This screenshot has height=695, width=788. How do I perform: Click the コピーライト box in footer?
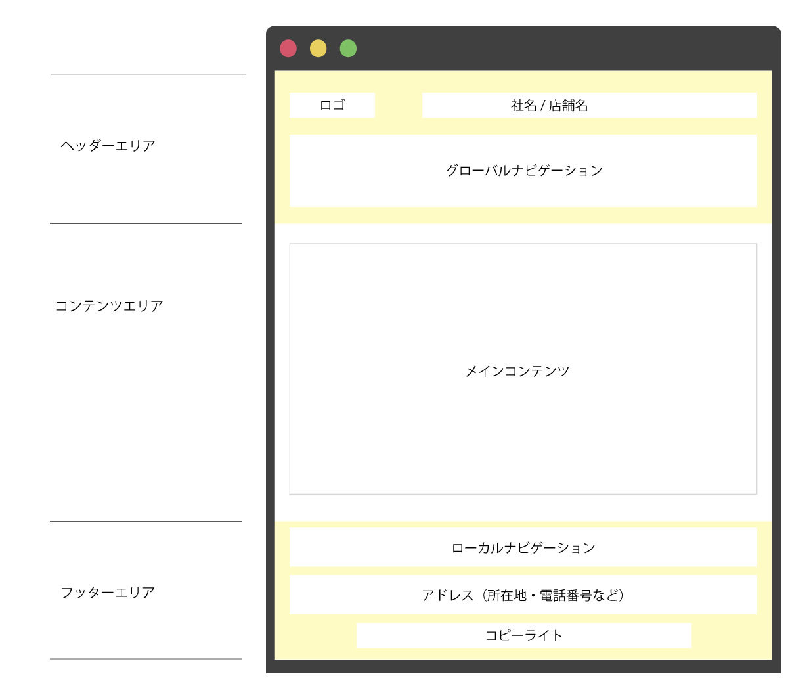tap(524, 635)
